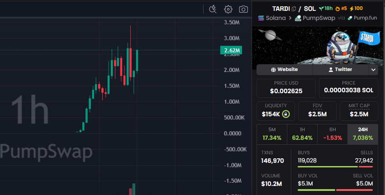The width and height of the screenshot is (385, 195).
Task: Expand more links chevron beside Twitter
Action: (373, 70)
